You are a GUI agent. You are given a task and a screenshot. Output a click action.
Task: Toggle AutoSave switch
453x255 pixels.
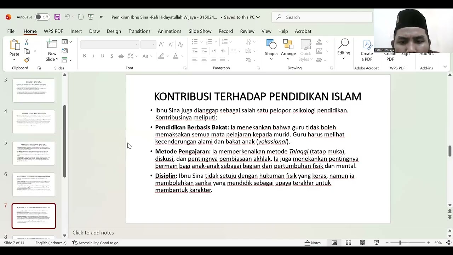pyautogui.click(x=42, y=17)
